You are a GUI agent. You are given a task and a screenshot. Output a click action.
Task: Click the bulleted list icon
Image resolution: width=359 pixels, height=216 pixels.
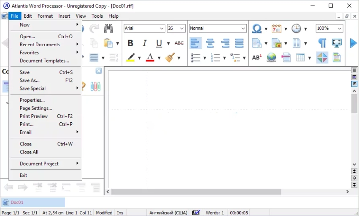(x=195, y=58)
